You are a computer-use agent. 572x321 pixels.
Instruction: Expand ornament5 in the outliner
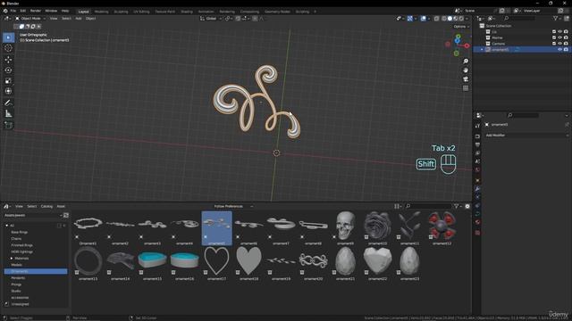(482, 50)
